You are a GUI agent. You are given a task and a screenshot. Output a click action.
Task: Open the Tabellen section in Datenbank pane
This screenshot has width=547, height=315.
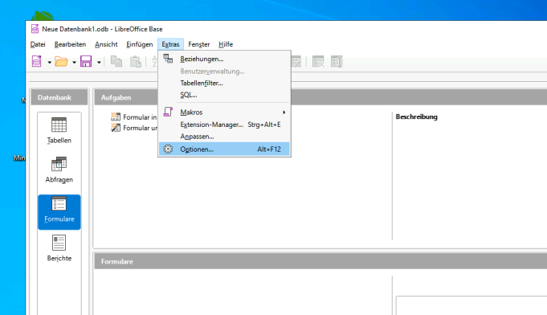[59, 130]
